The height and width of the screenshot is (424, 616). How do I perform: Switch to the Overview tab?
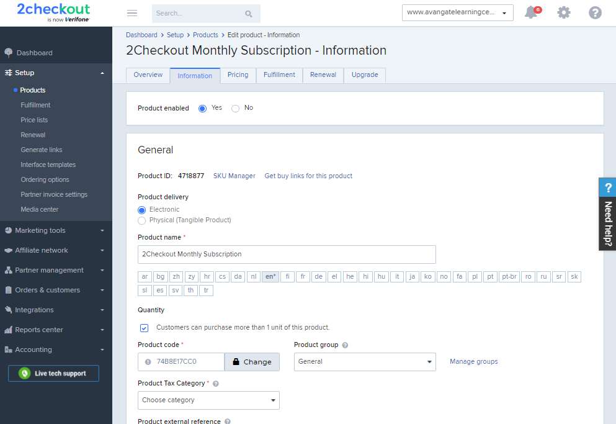coord(148,75)
